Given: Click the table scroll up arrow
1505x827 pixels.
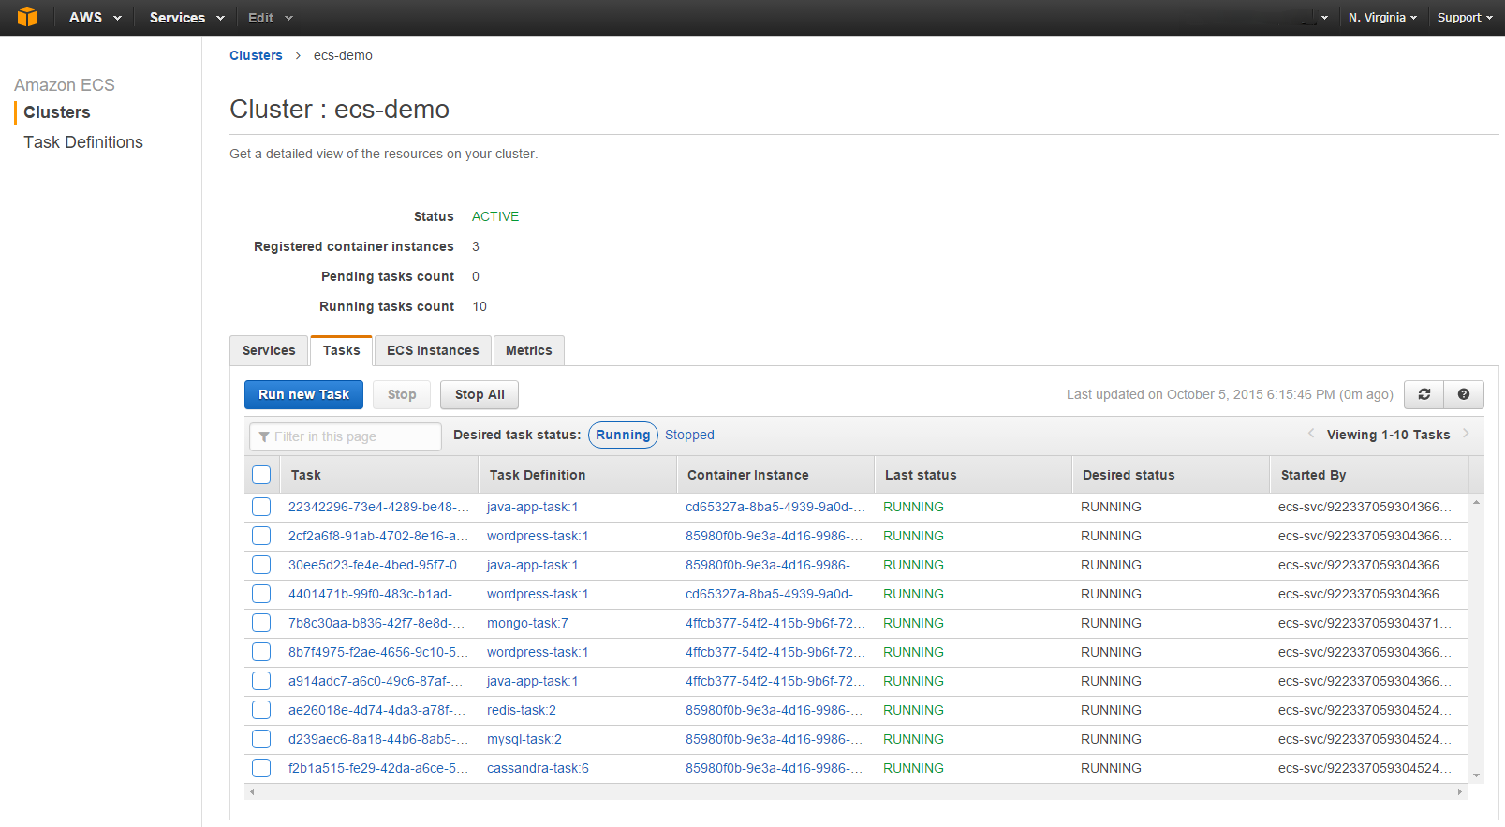Looking at the screenshot, I should [x=1476, y=503].
